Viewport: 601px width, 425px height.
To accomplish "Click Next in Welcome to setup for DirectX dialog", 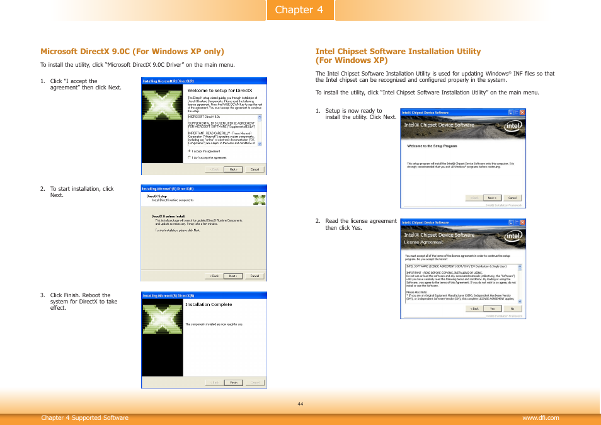I will pyautogui.click(x=233, y=169).
